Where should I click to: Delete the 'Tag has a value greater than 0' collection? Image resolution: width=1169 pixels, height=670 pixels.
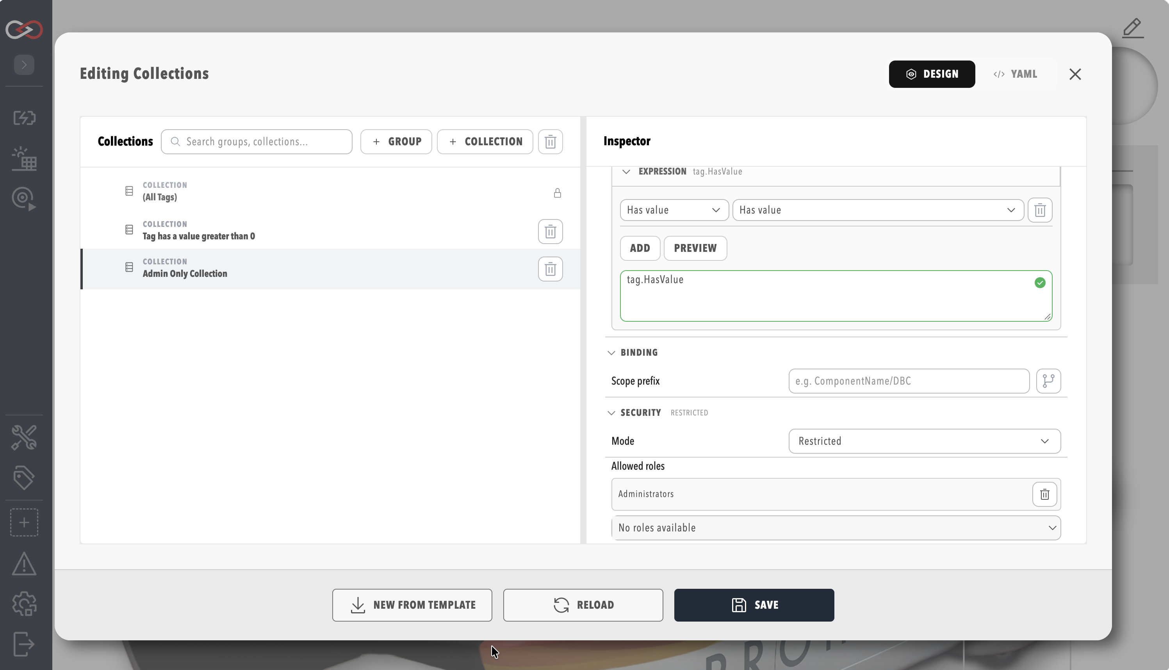click(x=550, y=232)
